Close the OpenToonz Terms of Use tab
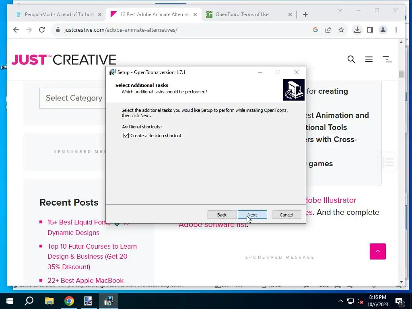Screen dimensions: 412x309 point(290,14)
